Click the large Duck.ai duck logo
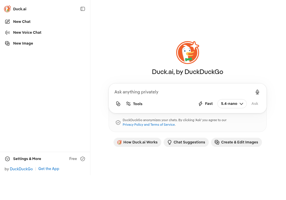Viewport: 286px width, 200px height. pyautogui.click(x=188, y=53)
